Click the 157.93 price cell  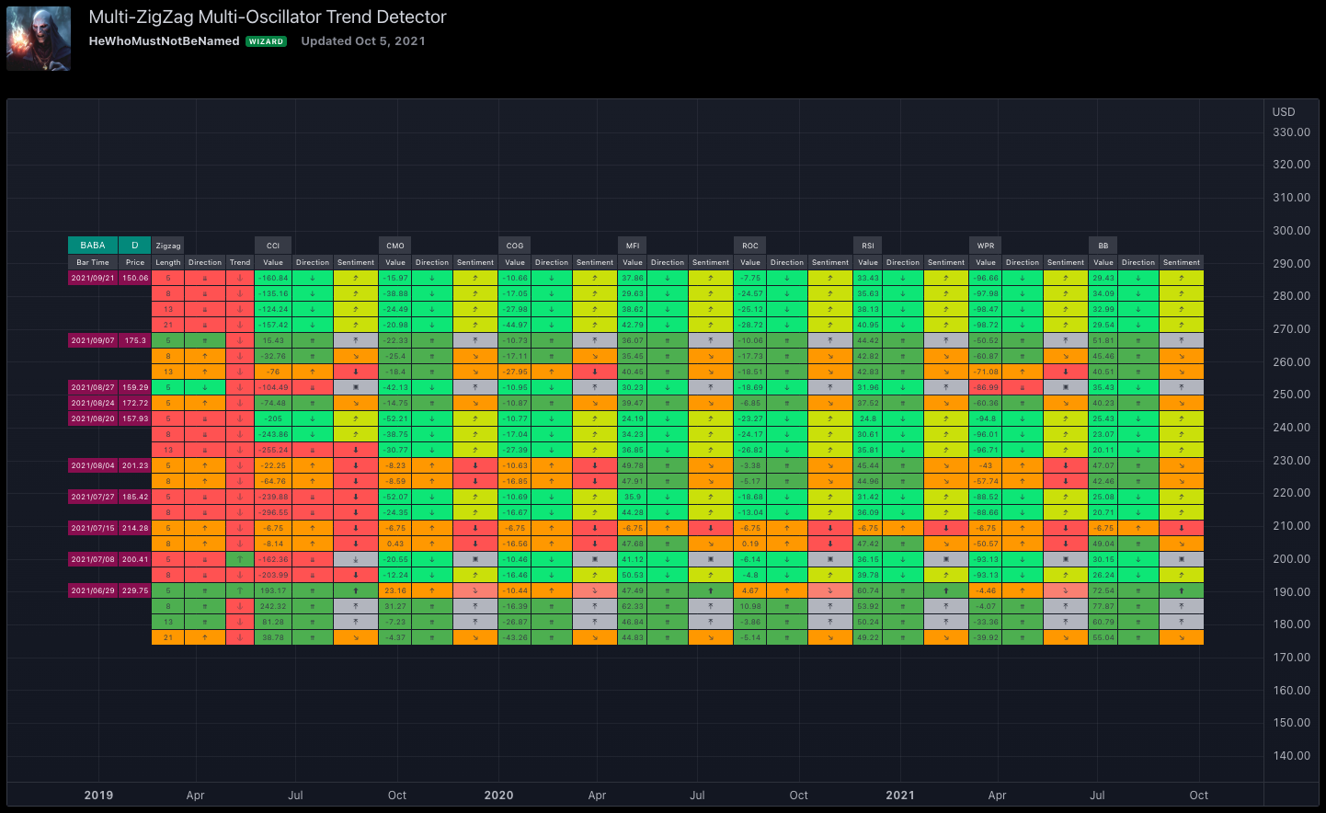[x=135, y=418]
